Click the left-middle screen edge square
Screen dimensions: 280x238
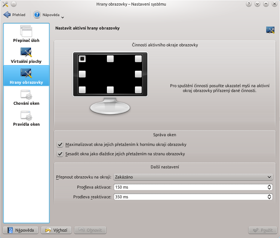(82, 74)
